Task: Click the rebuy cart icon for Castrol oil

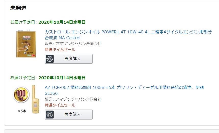Action: pos(50,59)
